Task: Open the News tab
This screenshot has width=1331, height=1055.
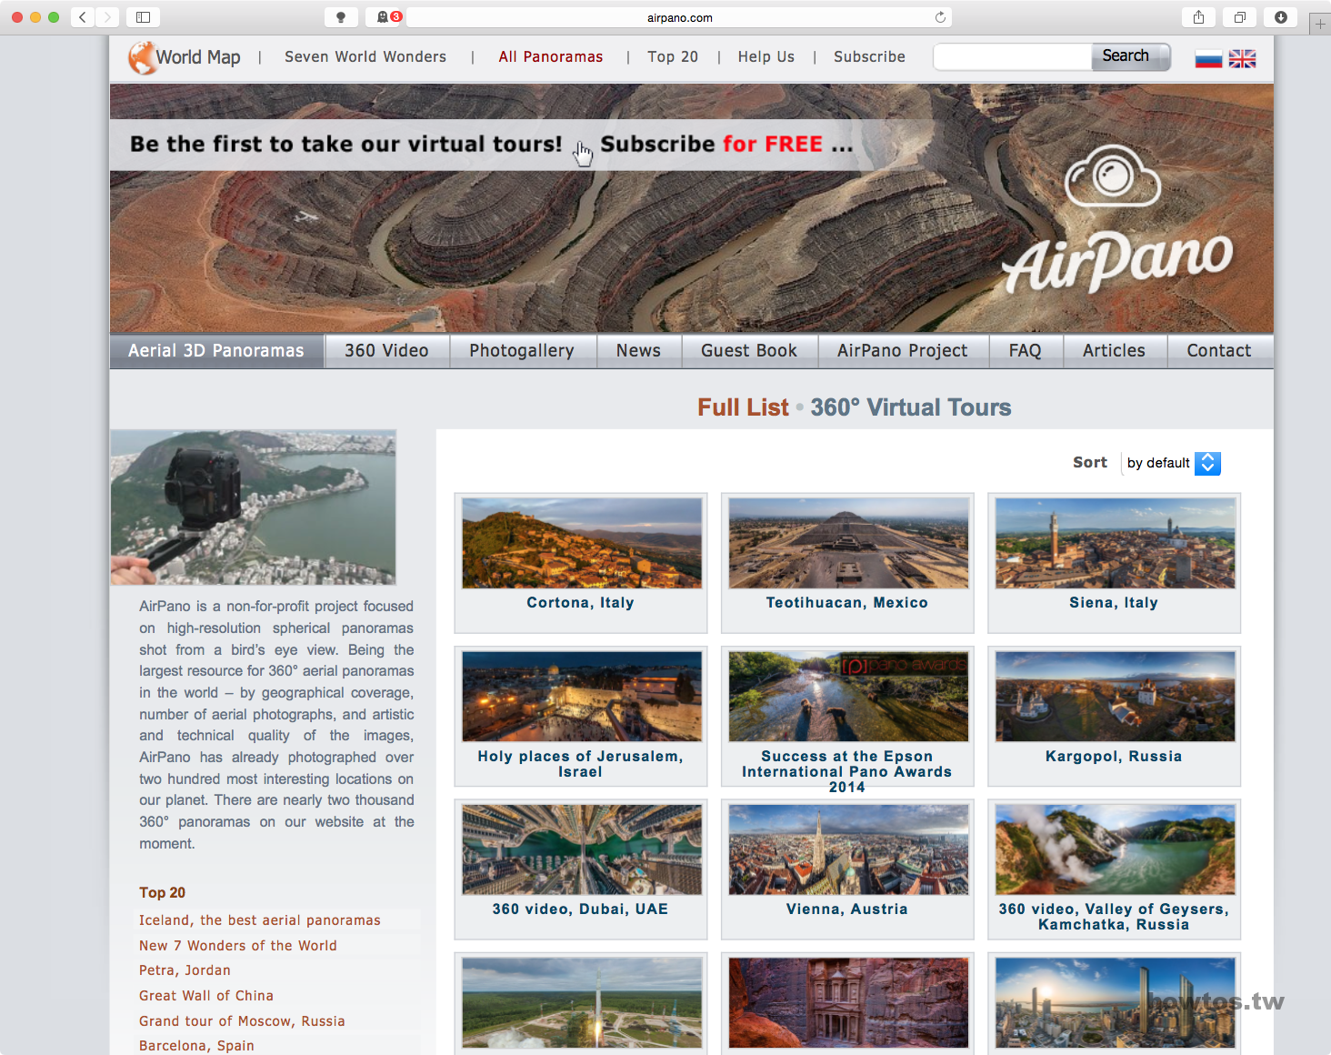Action: tap(638, 351)
